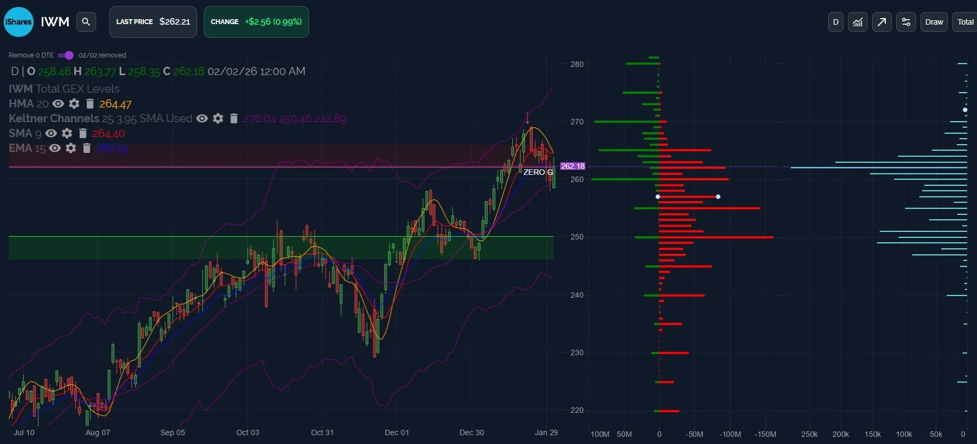Click the low price value 258.35
This screenshot has height=444, width=977.
coord(144,71)
